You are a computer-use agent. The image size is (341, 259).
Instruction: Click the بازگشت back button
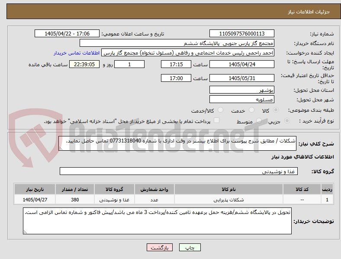click(x=160, y=247)
